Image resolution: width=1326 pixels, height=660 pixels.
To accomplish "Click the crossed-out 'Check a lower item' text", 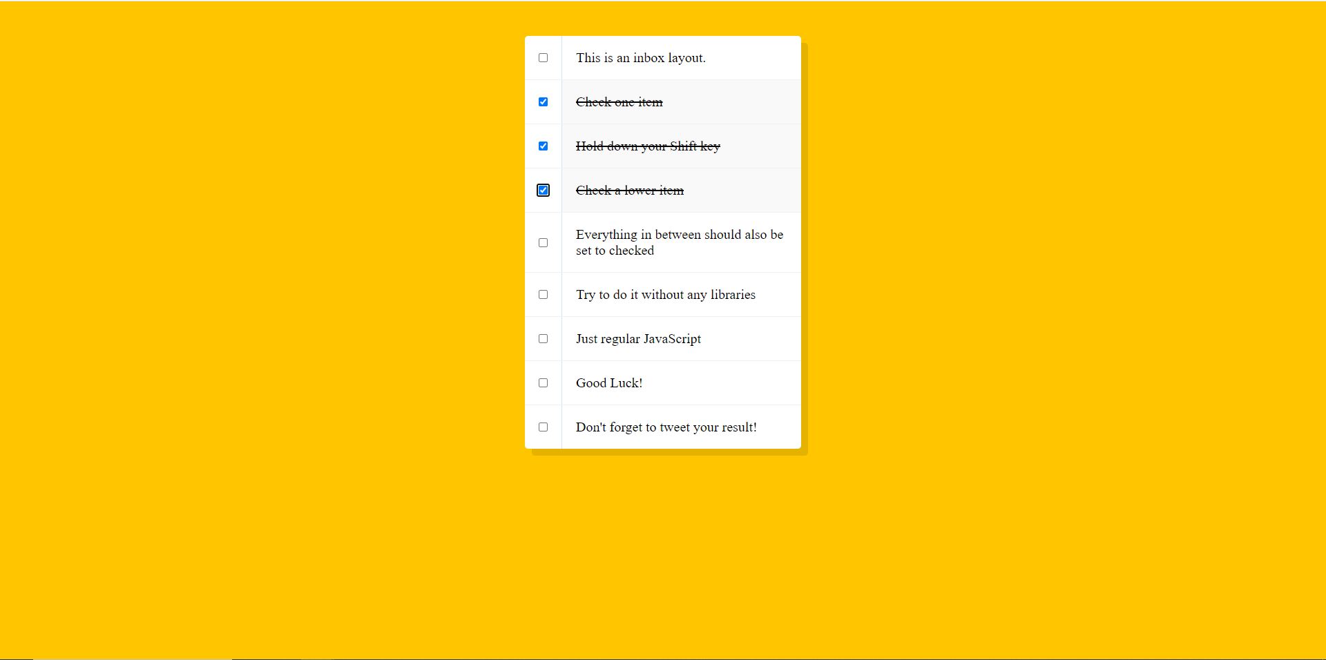I will [x=629, y=191].
